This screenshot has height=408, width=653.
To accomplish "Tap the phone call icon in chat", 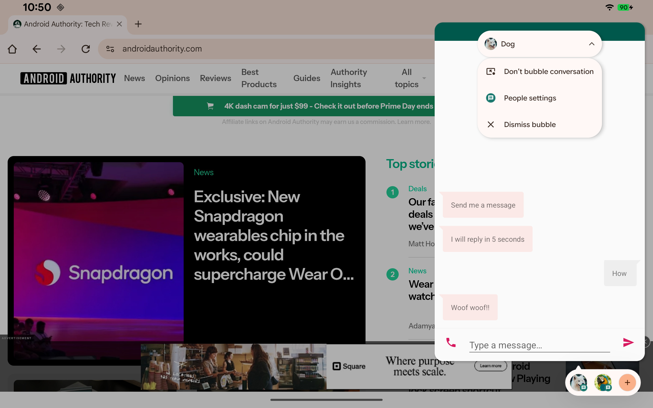I will [451, 343].
